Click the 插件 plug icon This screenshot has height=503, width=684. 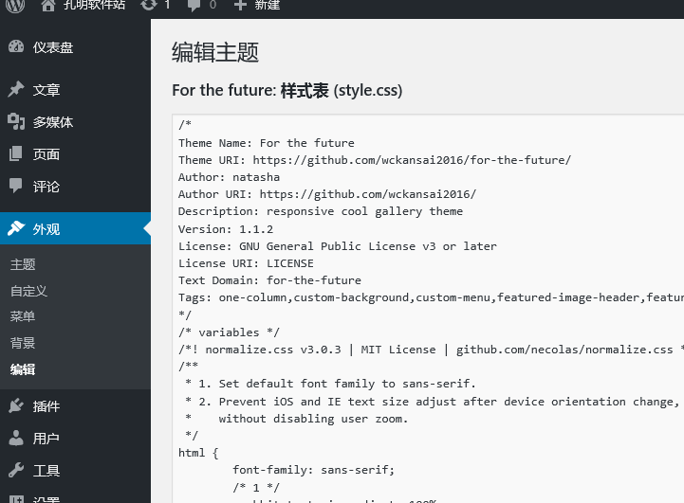coord(16,406)
